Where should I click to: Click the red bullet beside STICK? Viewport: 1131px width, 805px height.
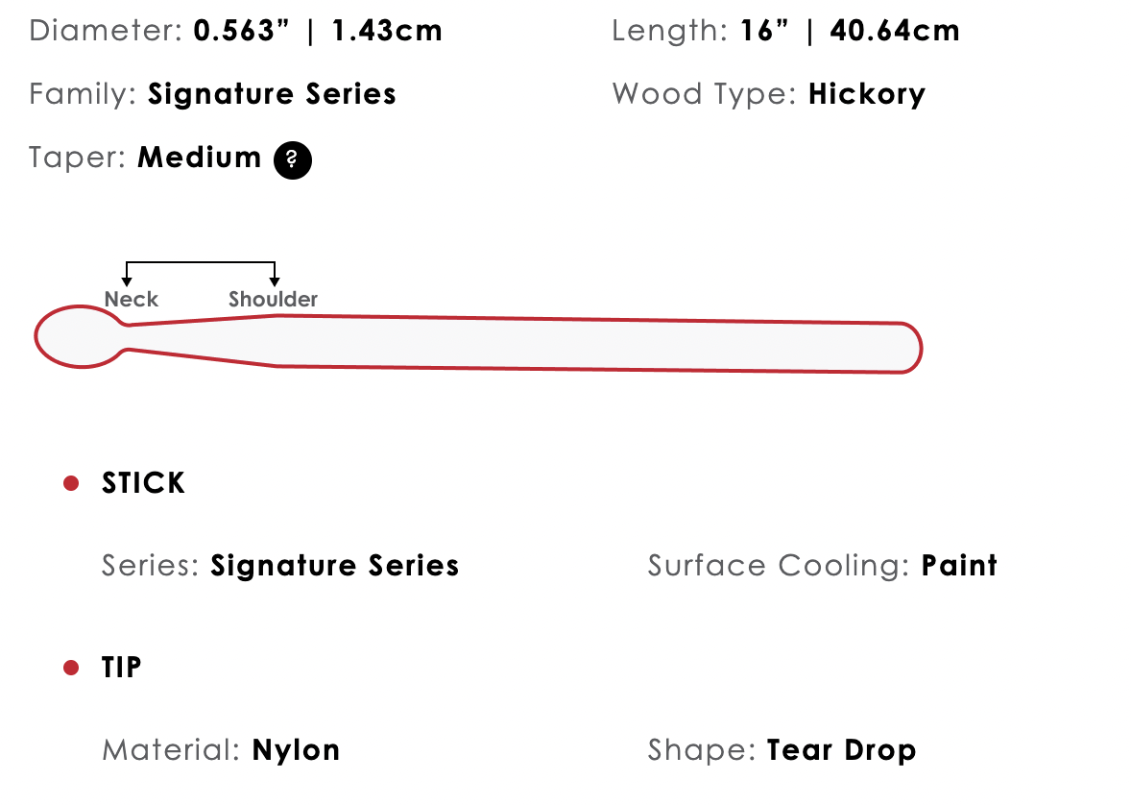coord(71,483)
